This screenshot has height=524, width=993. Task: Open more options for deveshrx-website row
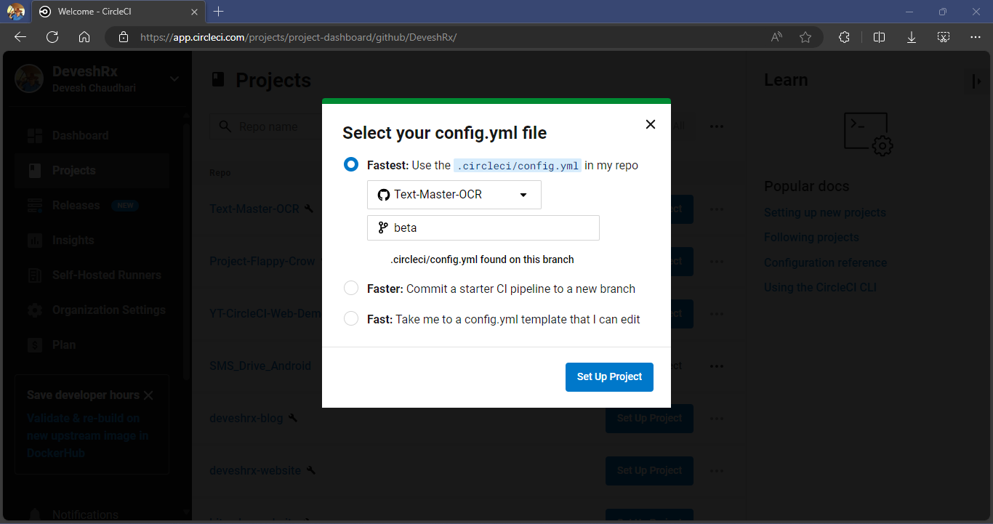(717, 470)
